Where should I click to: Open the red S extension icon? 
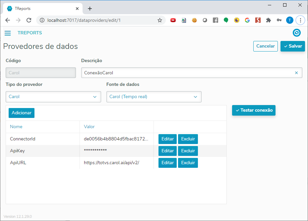pos(258,20)
